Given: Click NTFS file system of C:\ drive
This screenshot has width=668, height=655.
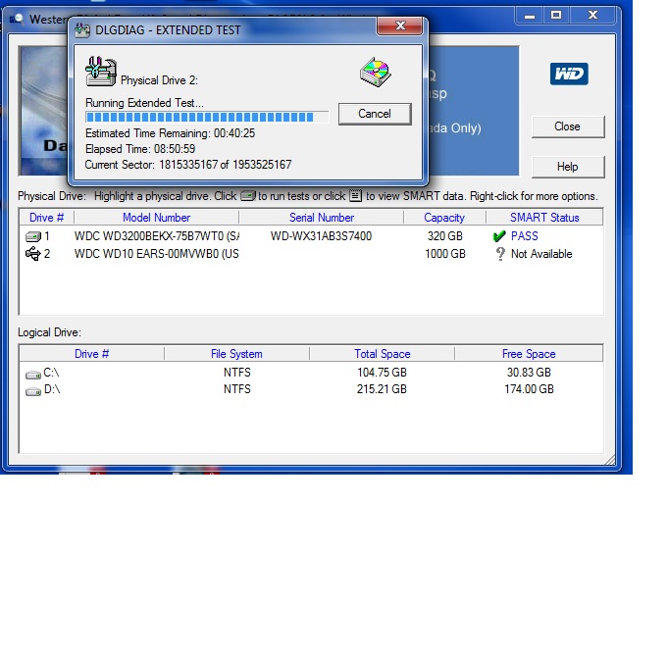Looking at the screenshot, I should coord(236,373).
